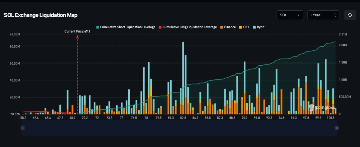
Task: Click the x-axis label 58.2
Action: pyautogui.click(x=23, y=118)
